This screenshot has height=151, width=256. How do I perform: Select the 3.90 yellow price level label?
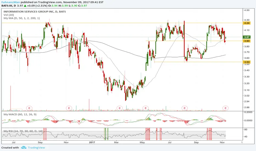247,41
